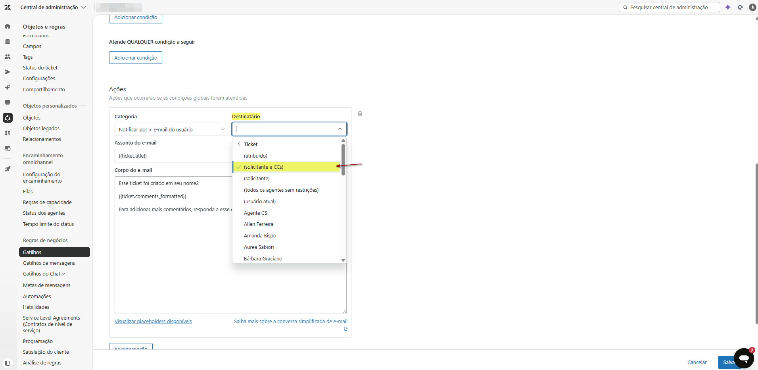
Task: Collapse the Destinatário dropdown via its chevron
Action: point(340,129)
